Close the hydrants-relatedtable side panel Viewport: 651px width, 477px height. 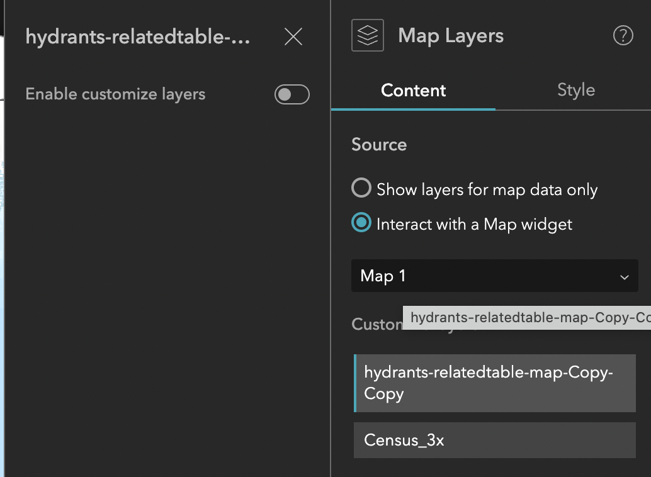point(293,37)
